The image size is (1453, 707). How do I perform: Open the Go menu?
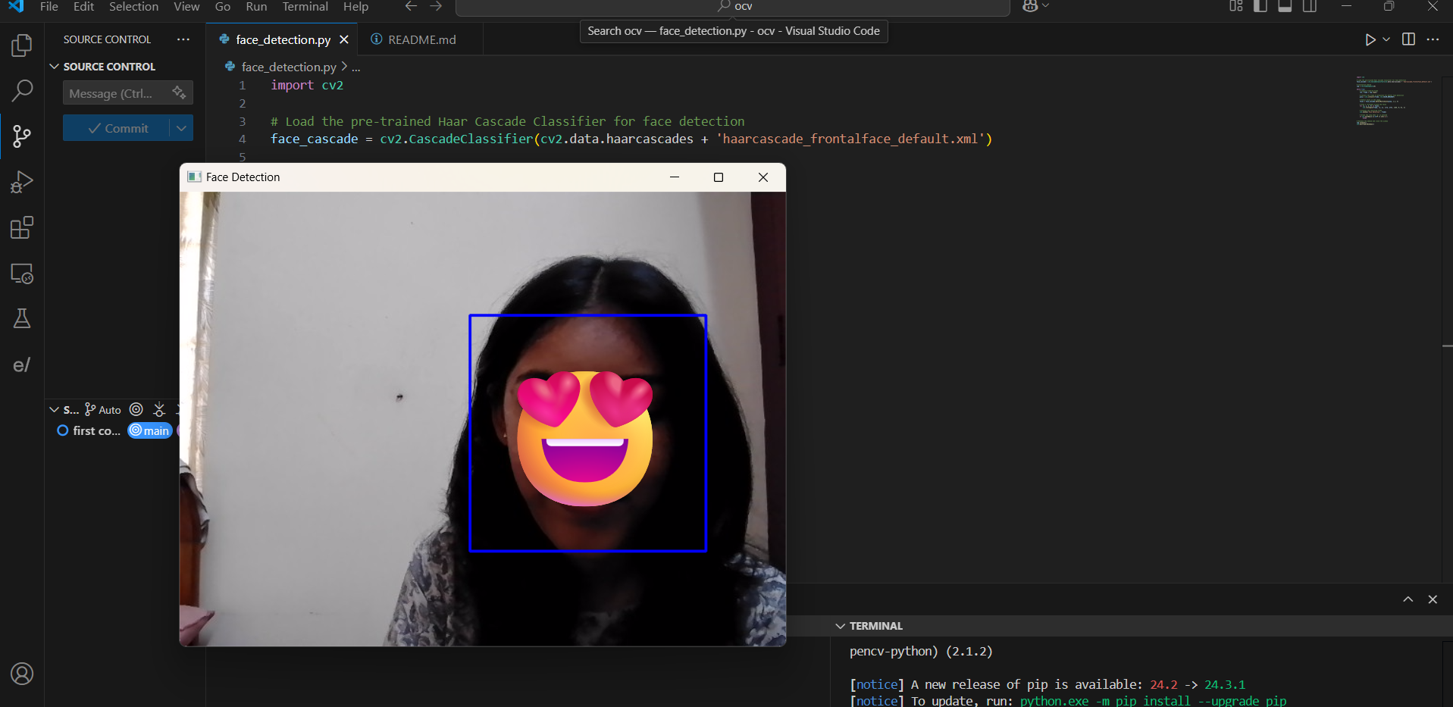click(x=223, y=7)
